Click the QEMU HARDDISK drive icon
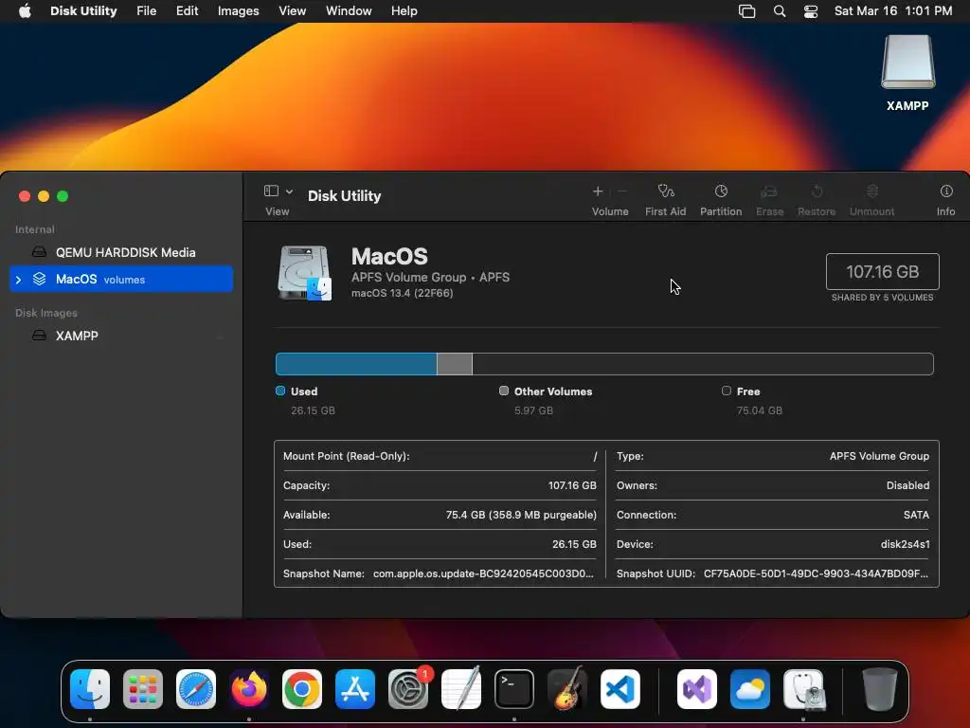This screenshot has height=728, width=970. coord(39,252)
